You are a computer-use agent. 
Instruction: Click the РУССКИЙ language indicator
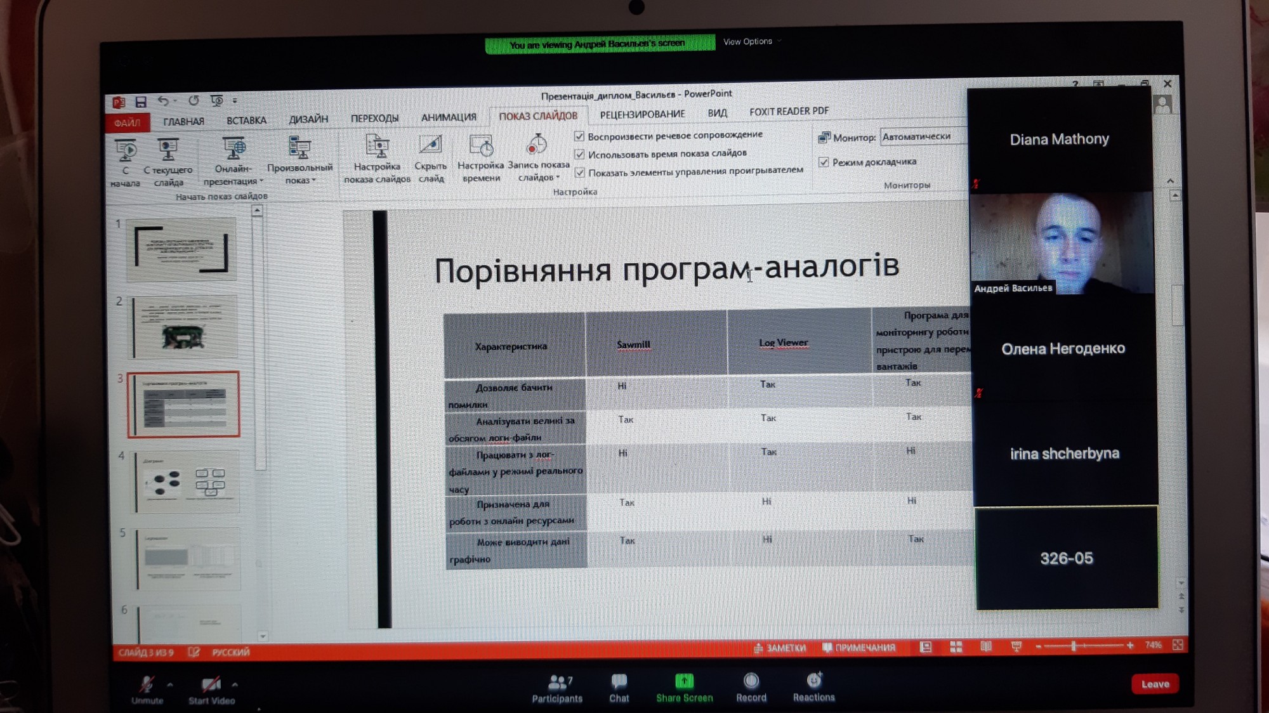point(230,652)
